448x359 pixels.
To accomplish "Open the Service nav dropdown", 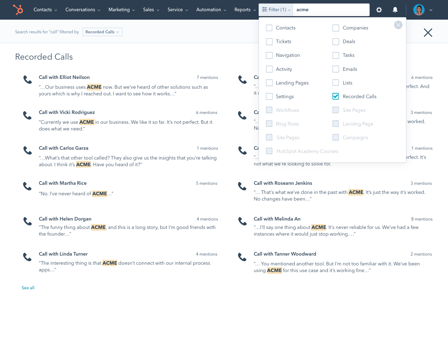I will coord(178,10).
